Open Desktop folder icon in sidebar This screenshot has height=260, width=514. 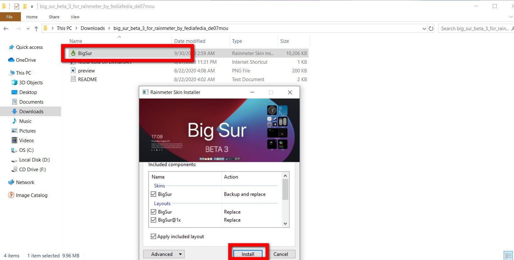[14, 92]
